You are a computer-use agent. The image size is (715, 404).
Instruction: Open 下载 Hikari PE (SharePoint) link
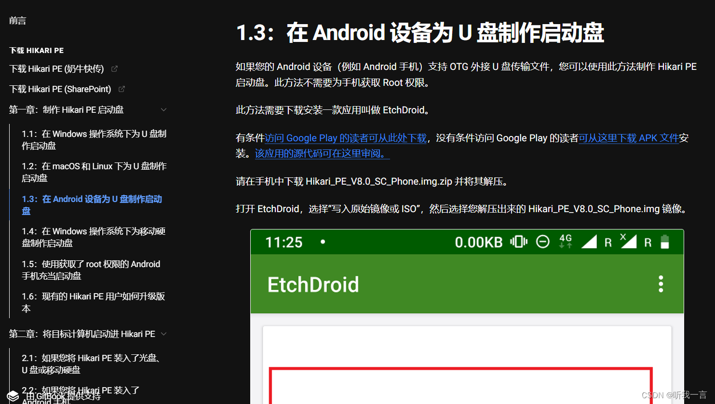click(x=60, y=89)
